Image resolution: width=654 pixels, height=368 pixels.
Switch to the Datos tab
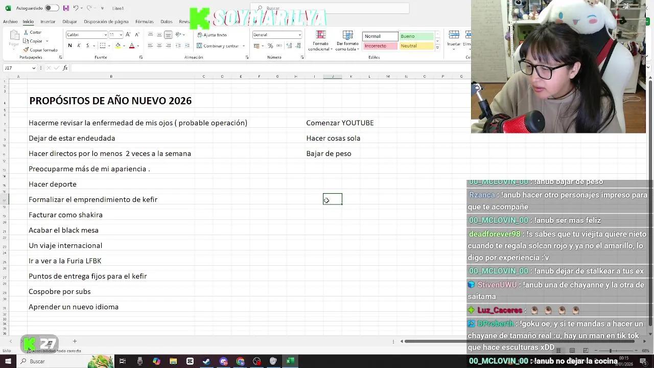[x=167, y=22]
